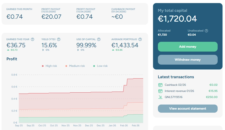Select the Interest revenue 01/26 transaction row

187,91
